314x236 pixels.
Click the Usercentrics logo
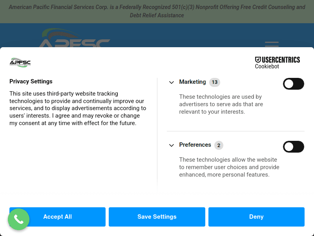point(277,60)
